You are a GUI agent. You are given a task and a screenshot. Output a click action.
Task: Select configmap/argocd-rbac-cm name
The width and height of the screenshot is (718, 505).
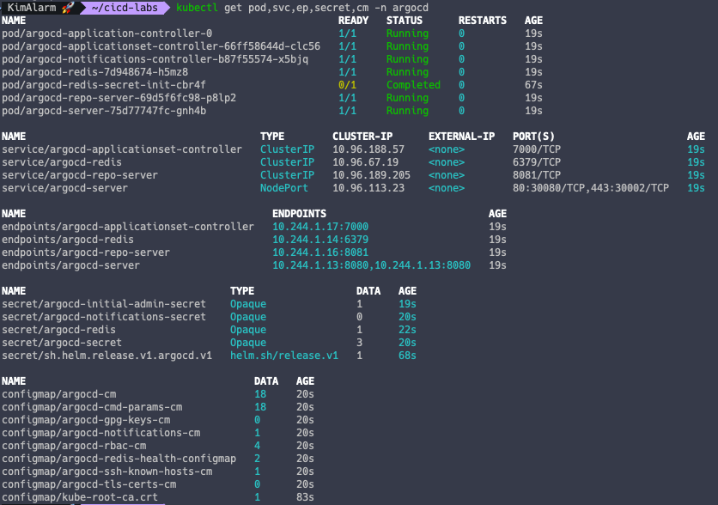pyautogui.click(x=74, y=446)
